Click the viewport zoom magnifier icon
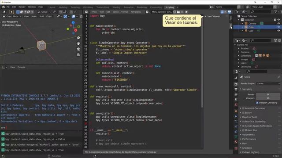Screen dimensions: 282x158 pos(78,38)
